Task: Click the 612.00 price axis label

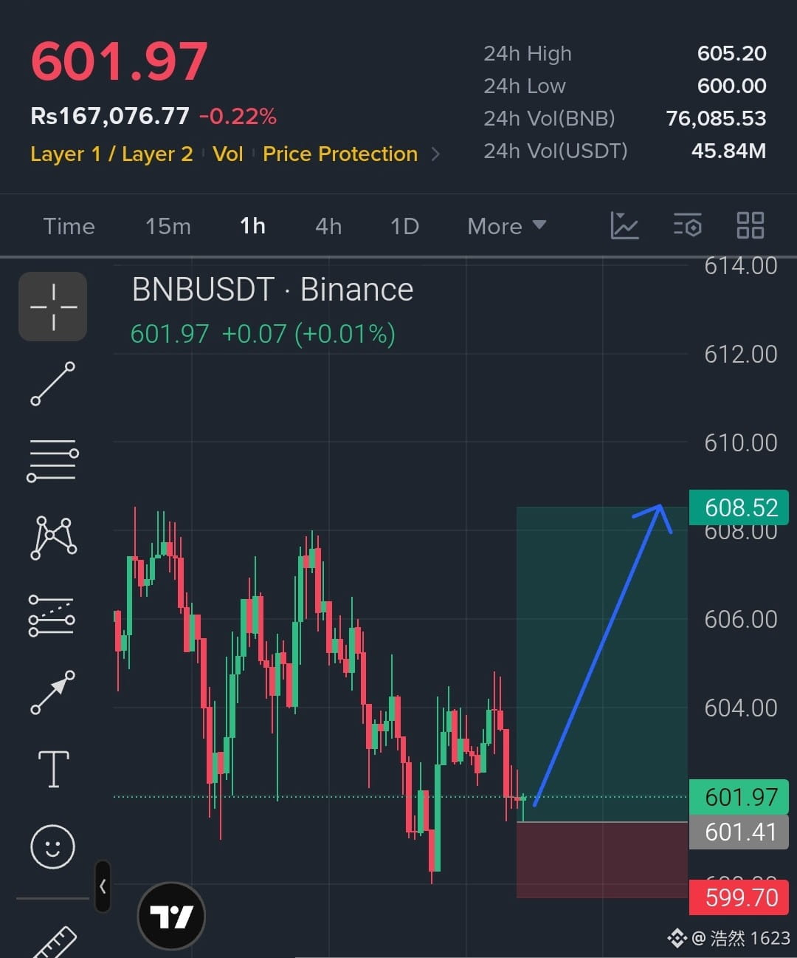Action: 740,355
